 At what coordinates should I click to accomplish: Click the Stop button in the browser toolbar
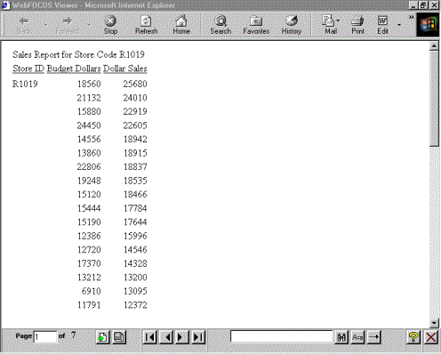click(x=110, y=25)
